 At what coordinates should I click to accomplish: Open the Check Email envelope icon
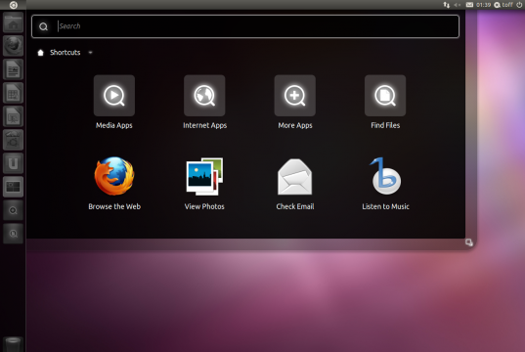click(x=295, y=177)
